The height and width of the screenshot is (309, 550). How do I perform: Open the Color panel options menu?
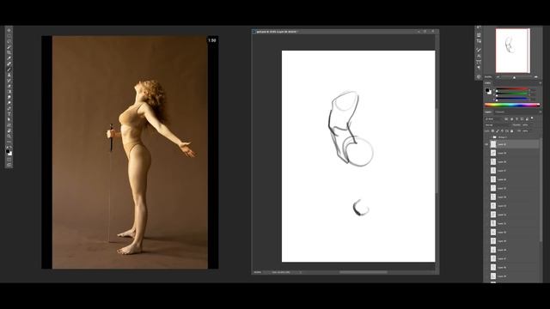[x=541, y=83]
